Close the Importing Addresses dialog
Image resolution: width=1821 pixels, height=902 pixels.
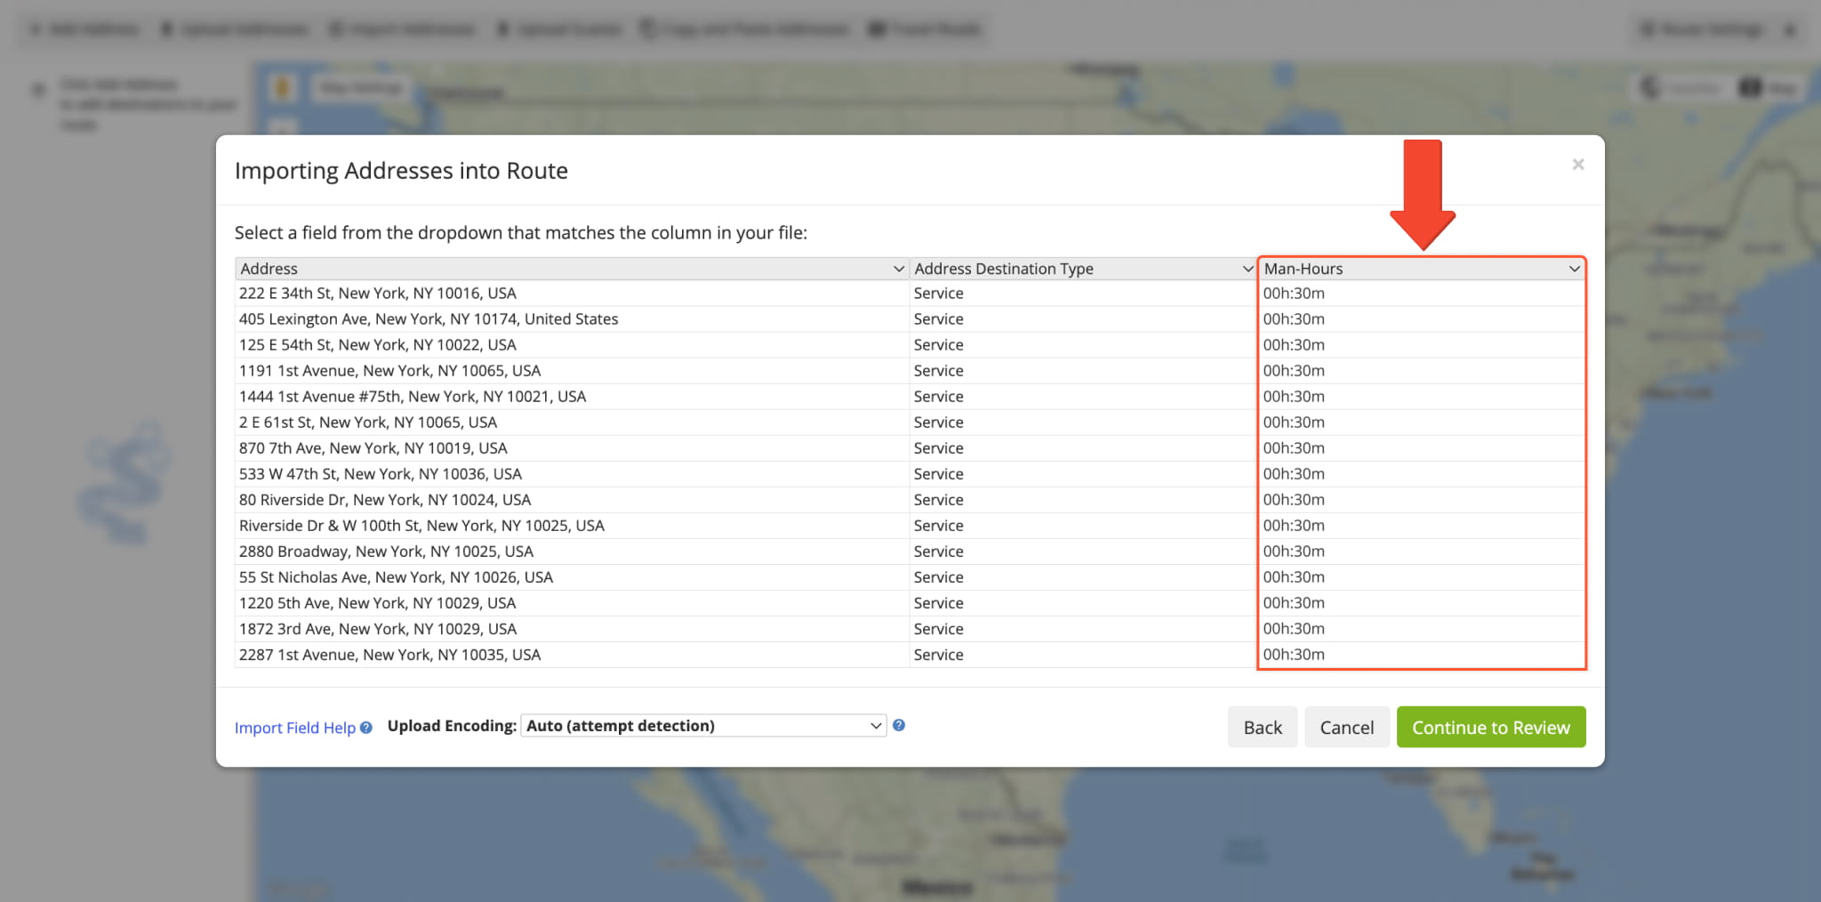click(x=1578, y=165)
